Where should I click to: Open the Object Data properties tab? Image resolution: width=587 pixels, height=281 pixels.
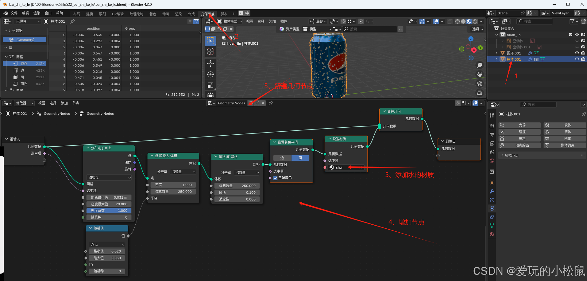pos(492,226)
